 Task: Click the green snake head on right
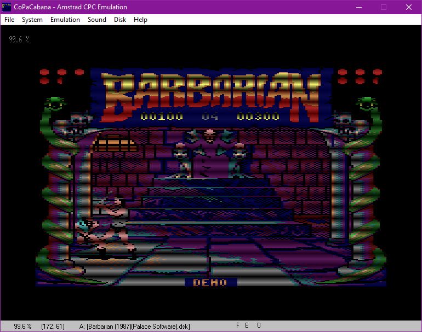pyautogui.click(x=367, y=104)
